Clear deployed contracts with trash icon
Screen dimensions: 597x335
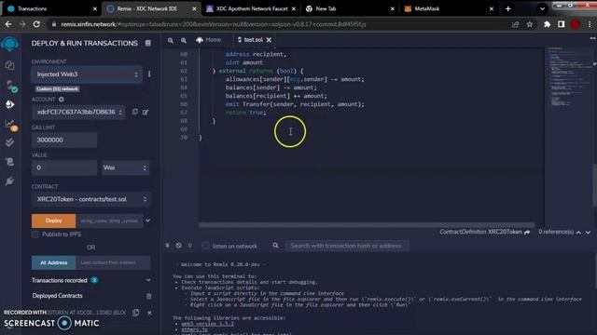tap(149, 296)
